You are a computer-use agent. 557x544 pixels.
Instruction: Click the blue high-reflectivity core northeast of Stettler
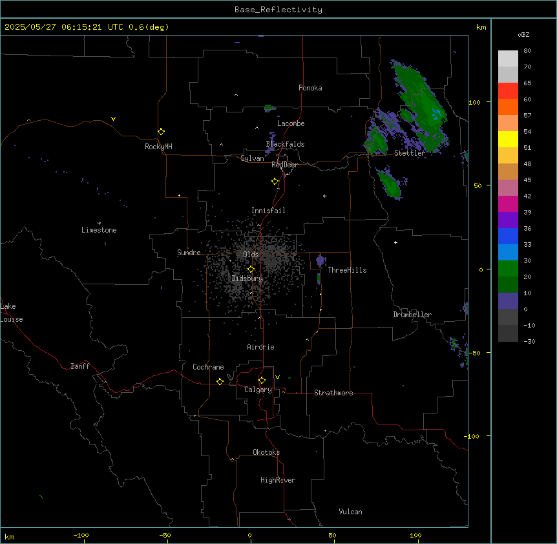click(436, 114)
